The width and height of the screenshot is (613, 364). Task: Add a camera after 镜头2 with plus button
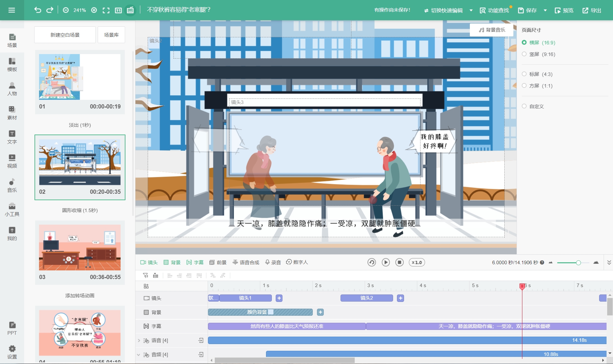pos(400,298)
